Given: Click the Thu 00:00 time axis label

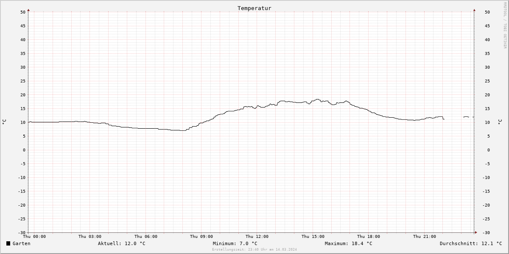Looking at the screenshot, I should point(34,237).
